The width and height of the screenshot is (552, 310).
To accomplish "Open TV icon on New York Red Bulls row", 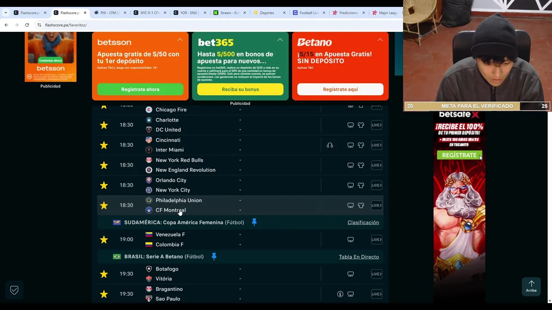I will [x=351, y=165].
